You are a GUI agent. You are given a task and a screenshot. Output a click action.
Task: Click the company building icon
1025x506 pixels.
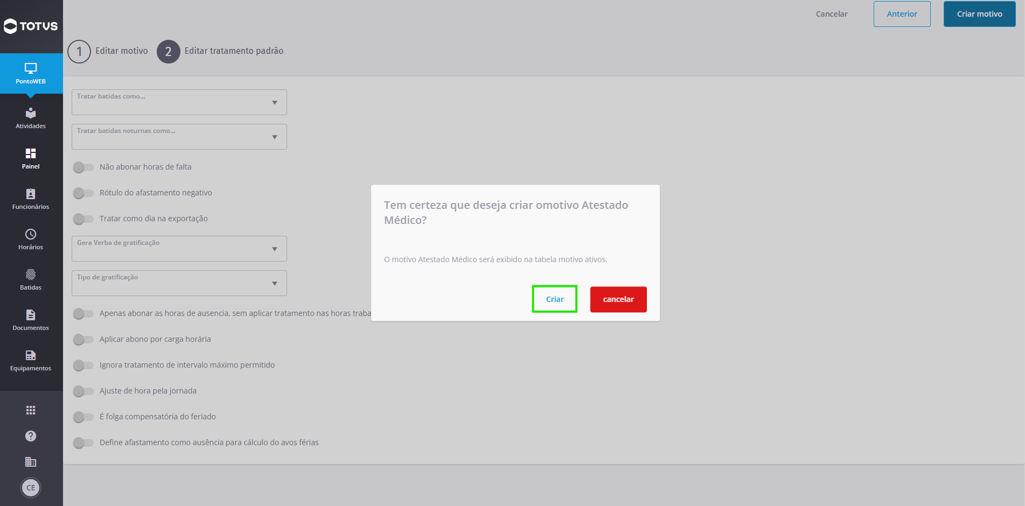(31, 462)
